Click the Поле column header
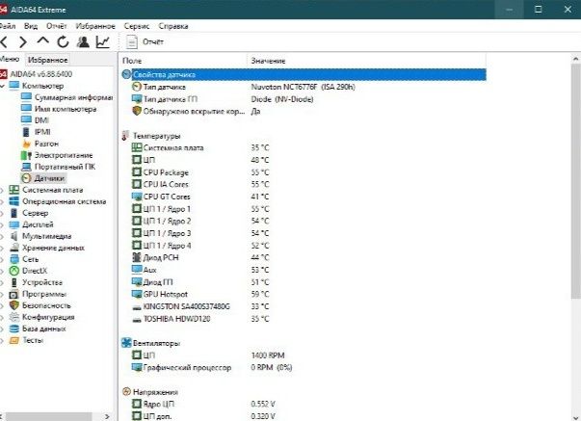581x421 pixels. [184, 61]
